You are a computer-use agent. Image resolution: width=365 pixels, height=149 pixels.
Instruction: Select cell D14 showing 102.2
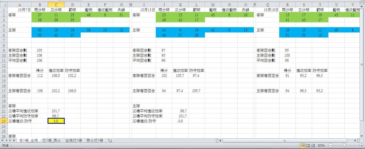[x=72, y=76]
